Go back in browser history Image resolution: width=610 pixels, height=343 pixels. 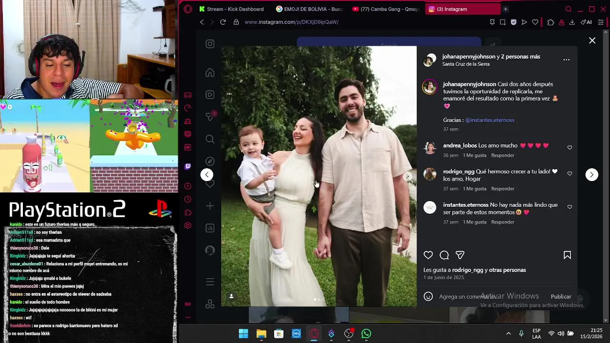pyautogui.click(x=202, y=22)
